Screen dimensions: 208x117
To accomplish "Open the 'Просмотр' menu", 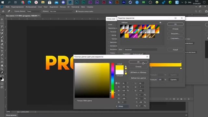I will [x=75, y=7].
